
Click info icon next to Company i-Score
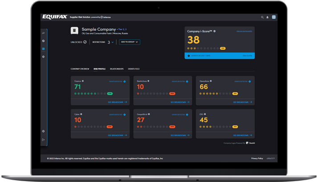pos(214,31)
